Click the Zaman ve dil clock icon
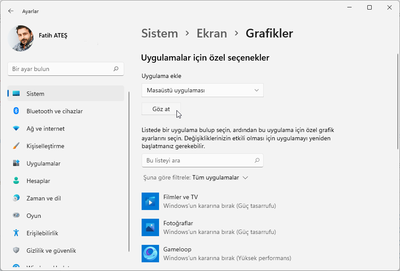Screen dimensions: 400x271 click(16, 198)
